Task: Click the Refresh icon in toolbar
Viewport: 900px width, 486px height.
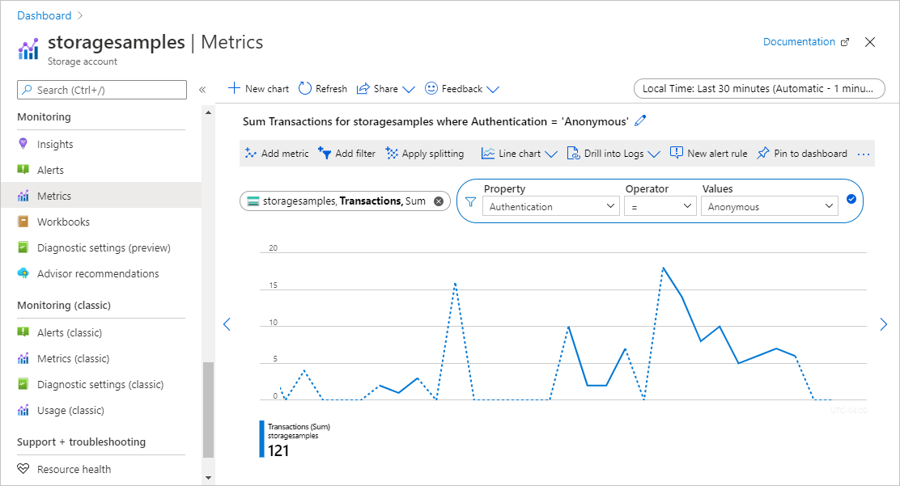Action: click(305, 89)
